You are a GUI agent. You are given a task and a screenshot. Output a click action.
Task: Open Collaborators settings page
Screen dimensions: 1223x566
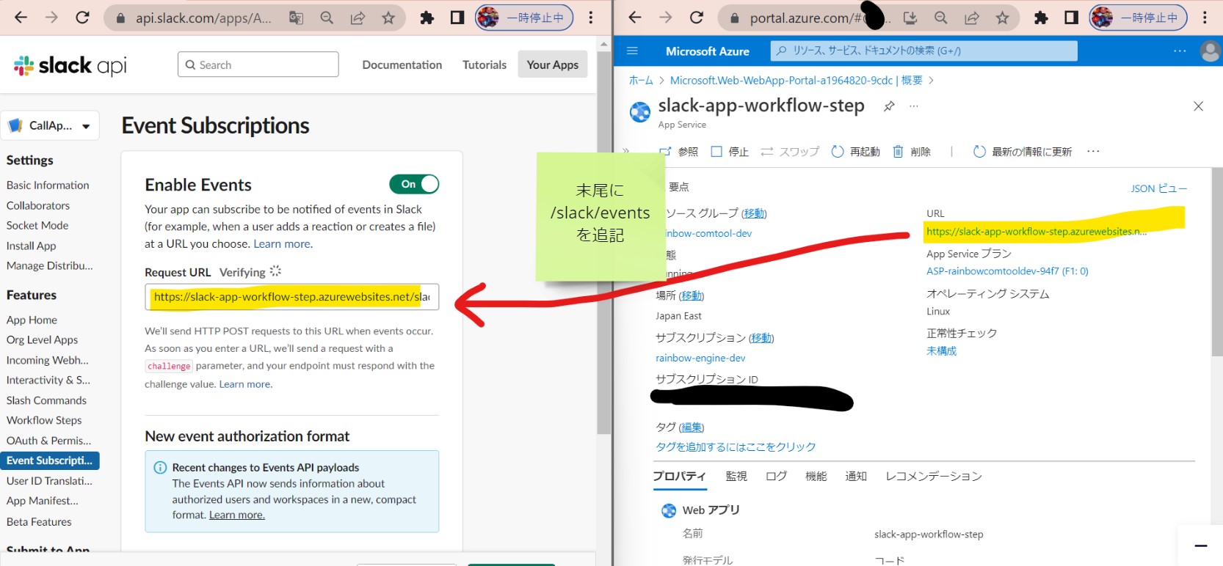tap(38, 206)
